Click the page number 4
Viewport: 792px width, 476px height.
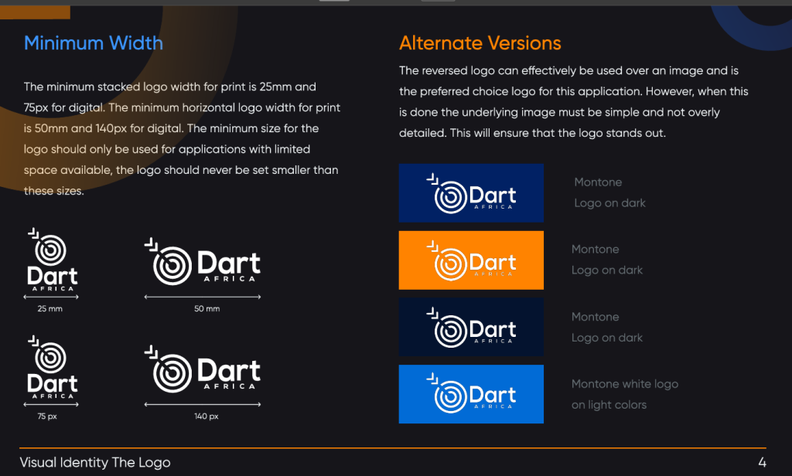(x=762, y=462)
